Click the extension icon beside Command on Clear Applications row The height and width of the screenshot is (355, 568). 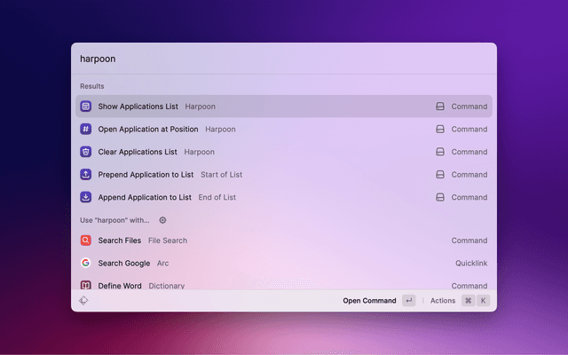tap(439, 152)
